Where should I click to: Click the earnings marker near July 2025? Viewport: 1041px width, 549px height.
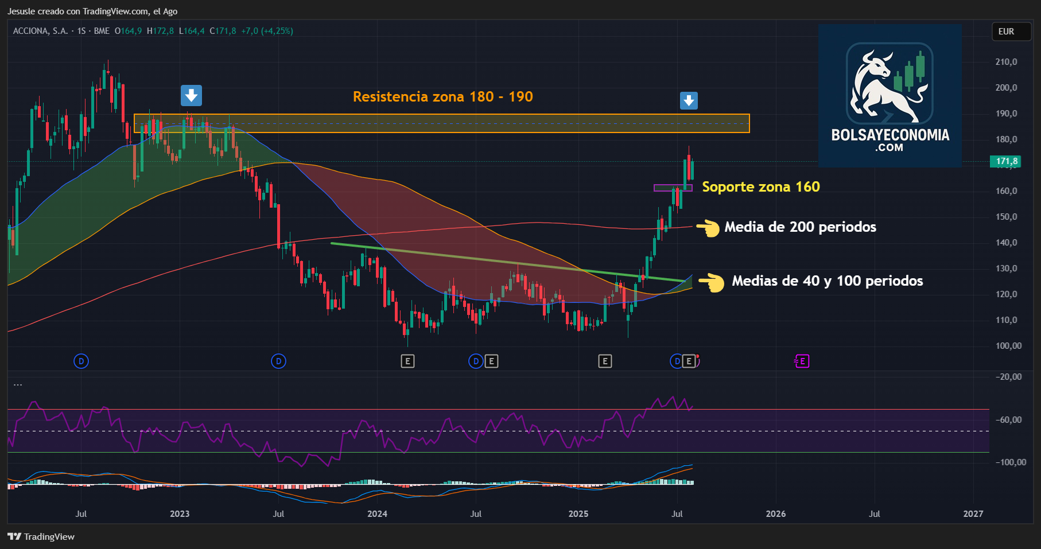click(x=689, y=361)
